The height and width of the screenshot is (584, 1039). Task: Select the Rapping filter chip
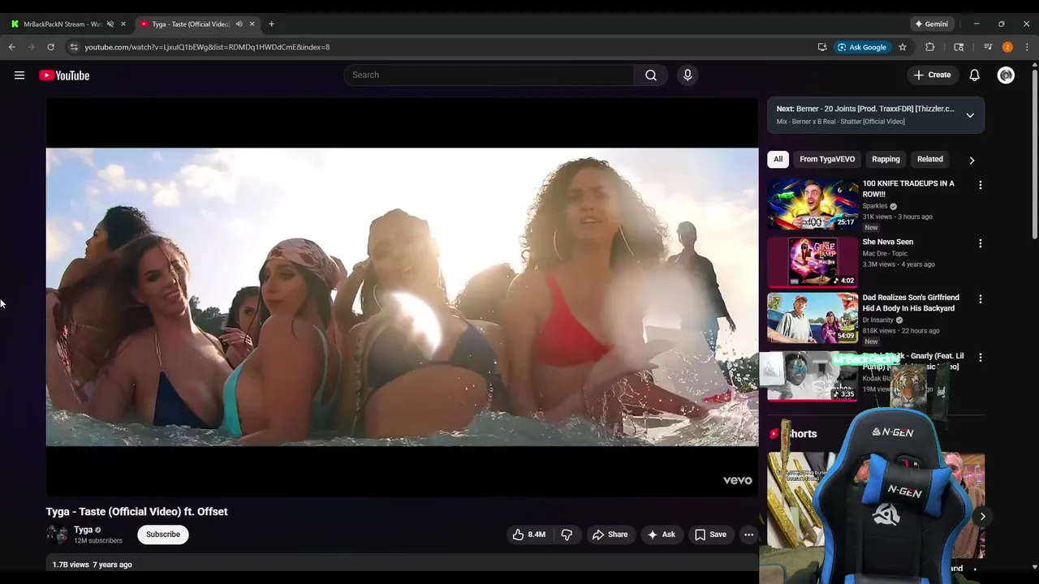point(886,159)
